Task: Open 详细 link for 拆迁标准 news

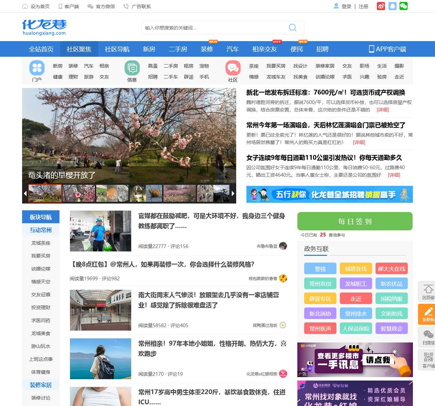Action: coord(383,110)
